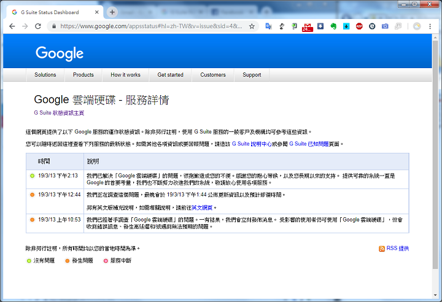Open the Gmail checker extension with red badge
The image size is (442, 302).
pos(308,28)
